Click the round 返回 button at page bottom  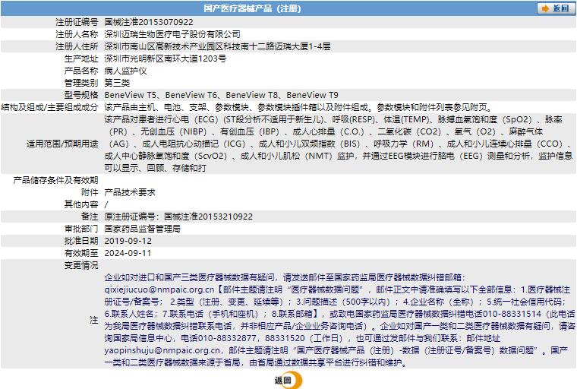[x=288, y=381]
